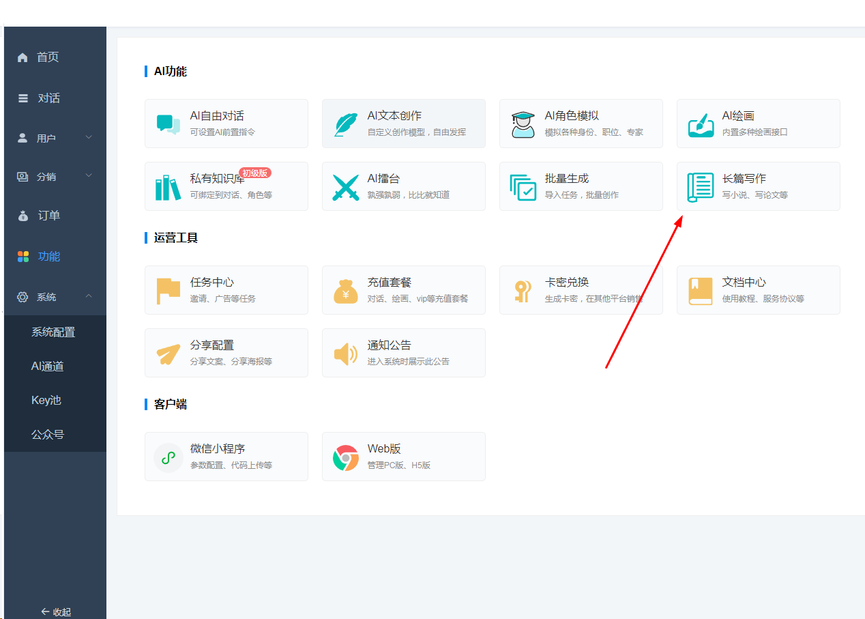
Task: Click the AI自由对话 chat bubble icon
Action: pos(168,124)
